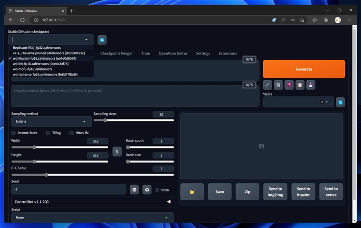Viewport: 361px width, 228px height.
Task: Go back in the browser
Action: 11,20
